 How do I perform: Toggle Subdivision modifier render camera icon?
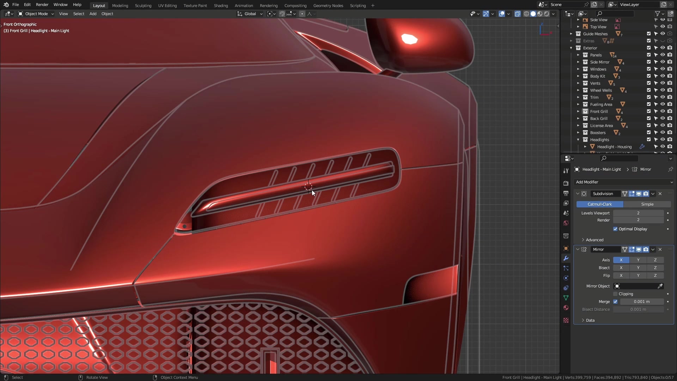(x=646, y=194)
